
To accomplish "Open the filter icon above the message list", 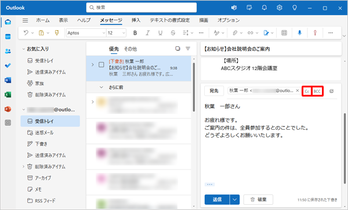I will [x=188, y=49].
